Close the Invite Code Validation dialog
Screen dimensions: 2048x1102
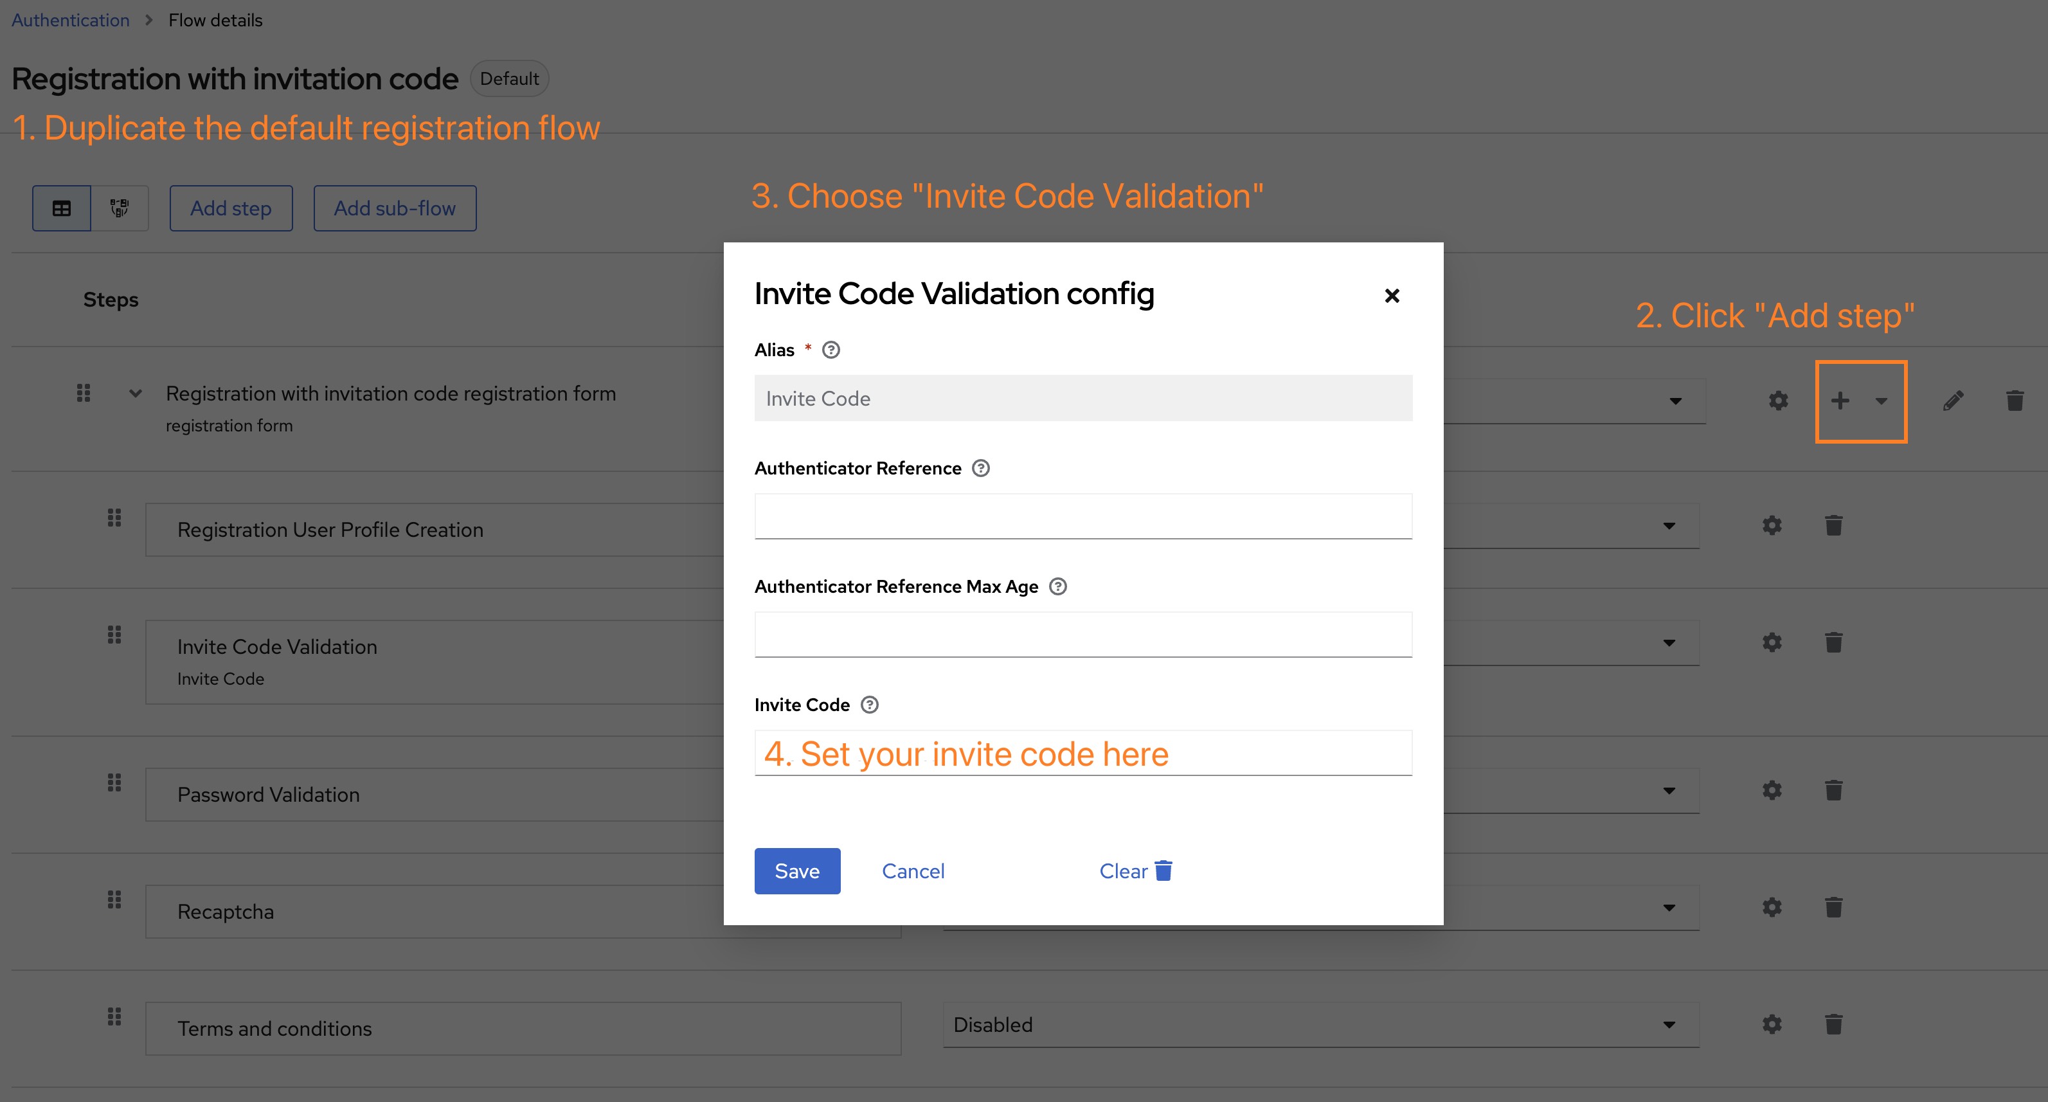click(x=1391, y=296)
